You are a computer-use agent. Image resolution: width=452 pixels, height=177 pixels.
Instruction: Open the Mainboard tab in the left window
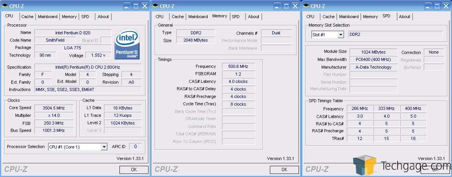click(48, 17)
